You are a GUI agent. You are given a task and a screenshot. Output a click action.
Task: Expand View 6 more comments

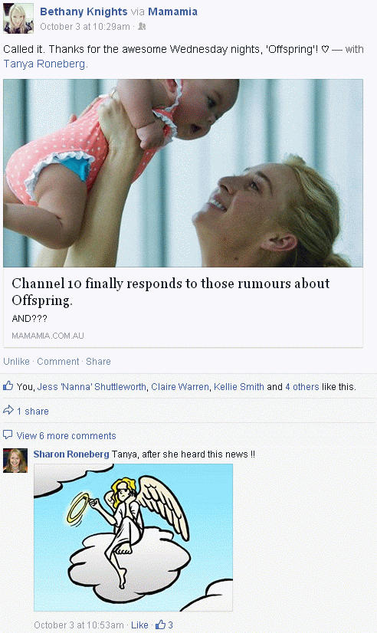[x=66, y=435]
